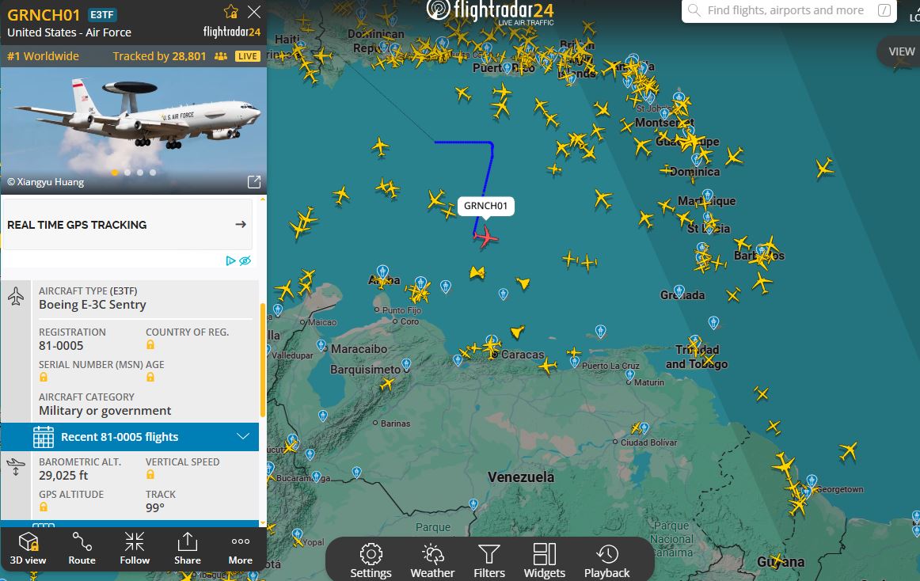The width and height of the screenshot is (920, 581).
Task: Open the Filters panel
Action: [489, 560]
